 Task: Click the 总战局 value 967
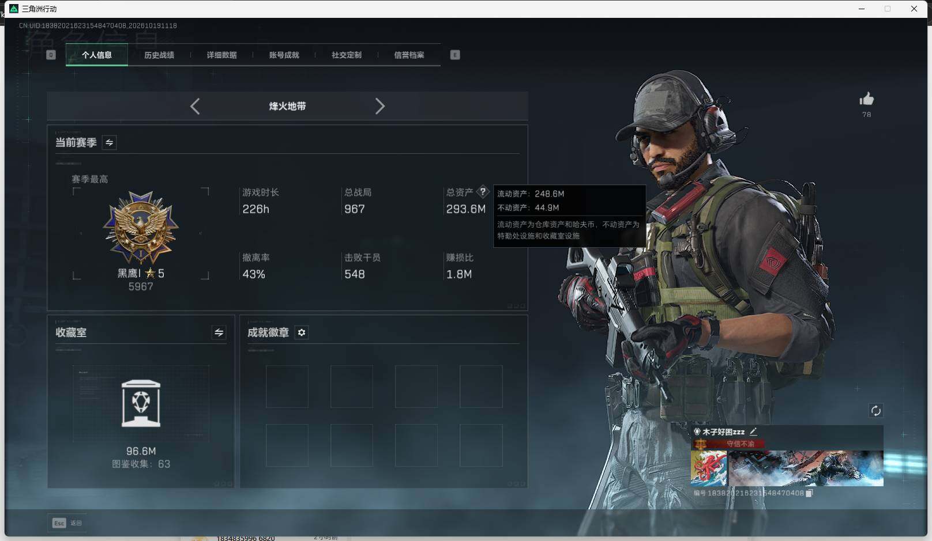(355, 209)
